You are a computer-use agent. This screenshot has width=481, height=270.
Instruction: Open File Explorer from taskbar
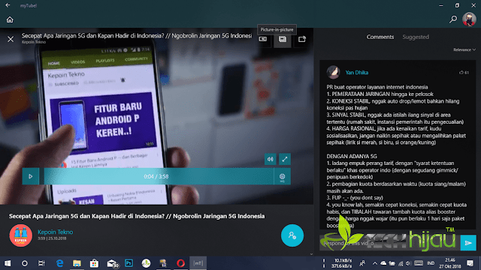coord(77,263)
